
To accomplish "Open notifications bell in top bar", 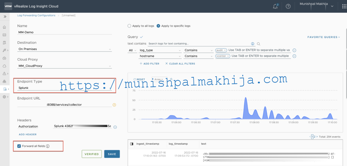I will (x=275, y=6).
